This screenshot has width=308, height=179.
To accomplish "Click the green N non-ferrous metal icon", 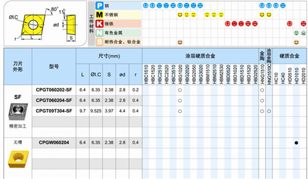I will 99,33.
